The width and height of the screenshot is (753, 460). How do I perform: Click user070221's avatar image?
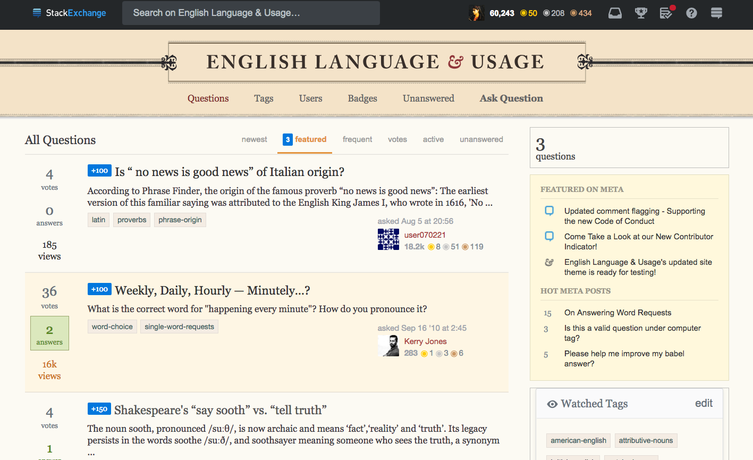(x=388, y=239)
